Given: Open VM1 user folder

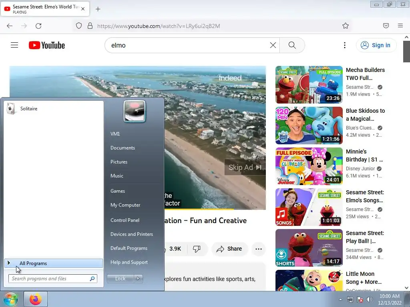Looking at the screenshot, I should point(115,134).
